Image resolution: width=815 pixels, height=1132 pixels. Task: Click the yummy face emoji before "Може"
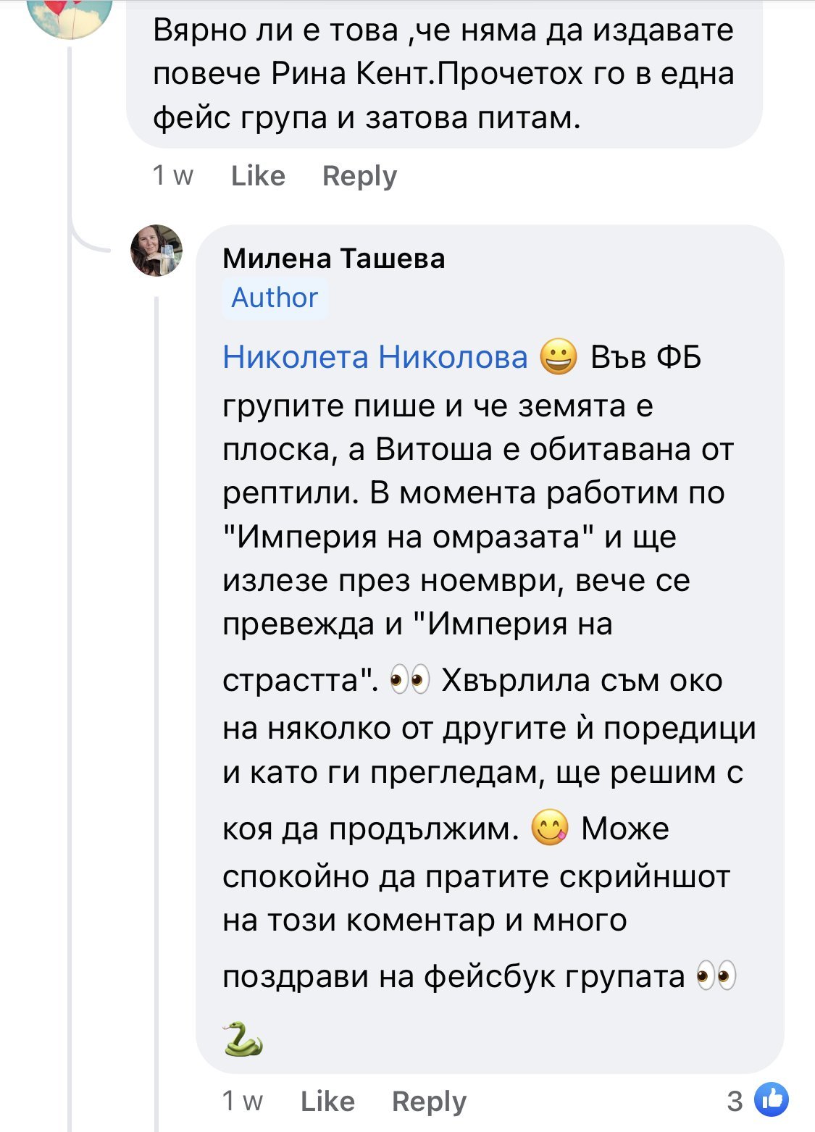click(x=550, y=828)
